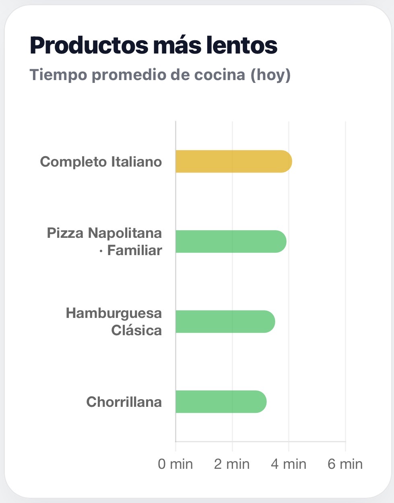Select the Chorrillana bar
Screen dimensions: 394x503
[221, 402]
